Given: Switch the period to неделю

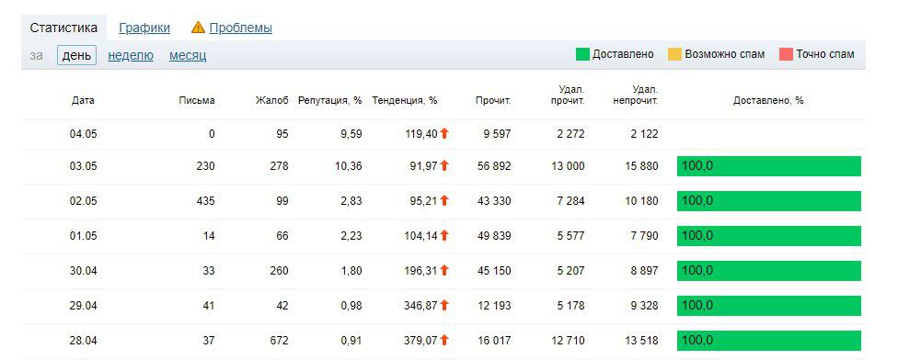Looking at the screenshot, I should (131, 56).
